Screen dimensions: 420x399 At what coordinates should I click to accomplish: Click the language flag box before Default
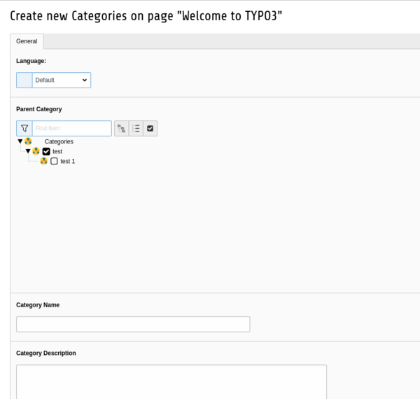pos(24,80)
